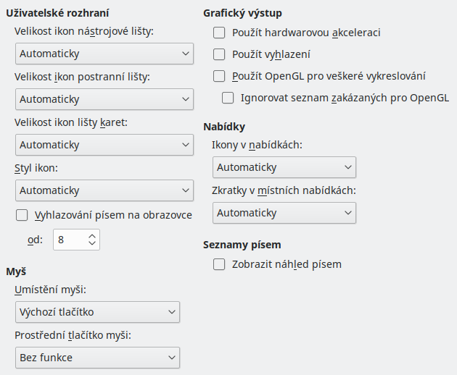
Task: Tick 'Ignorovat seznam zakázaných pro OpenGL'
Action: tap(228, 97)
